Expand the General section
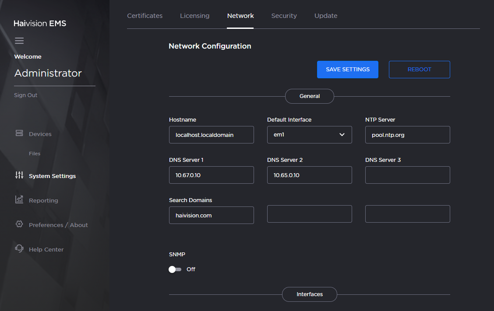Viewport: 494px width, 311px height. pos(310,96)
